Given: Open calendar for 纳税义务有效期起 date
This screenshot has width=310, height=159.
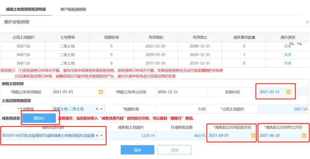Looking at the screenshot, I should [101, 92].
